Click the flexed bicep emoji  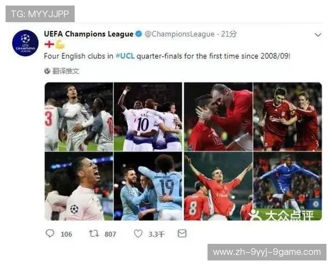point(60,44)
